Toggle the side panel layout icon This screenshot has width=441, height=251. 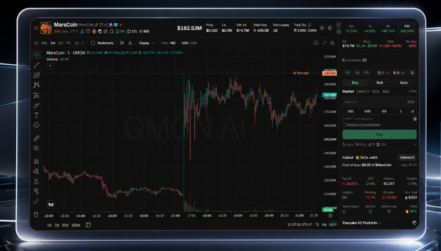330,28
